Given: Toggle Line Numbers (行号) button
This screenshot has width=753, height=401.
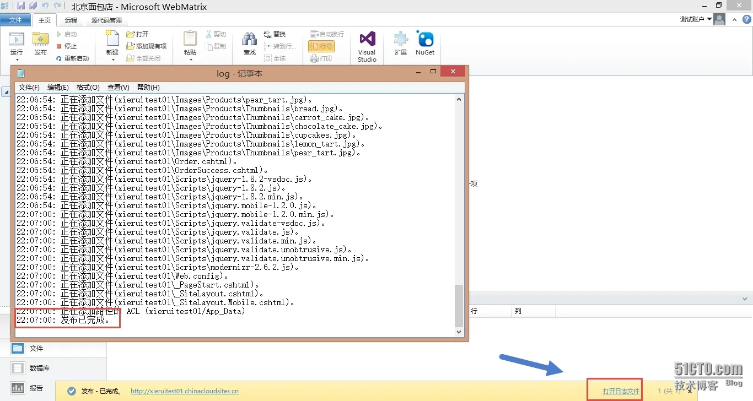Looking at the screenshot, I should (321, 46).
